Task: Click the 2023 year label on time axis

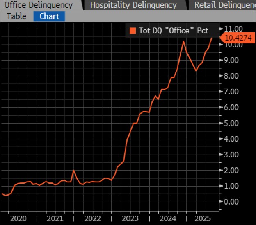Action: click(x=130, y=218)
